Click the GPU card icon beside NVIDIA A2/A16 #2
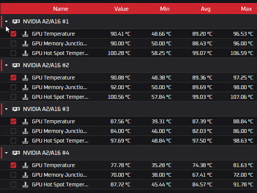Image resolution: width=257 pixels, height=193 pixels. coord(16,65)
